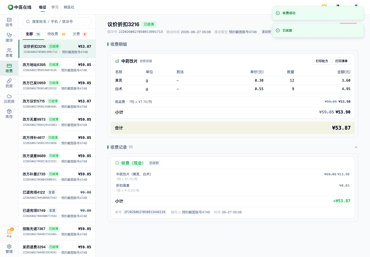370x257 pixels.
Task: Click the 已议价 tag in payment record
Action: (154, 163)
